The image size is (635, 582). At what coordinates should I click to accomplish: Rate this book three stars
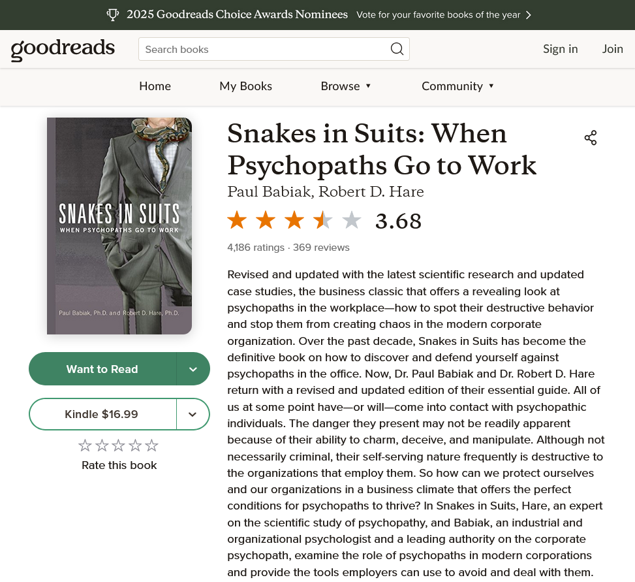coord(118,445)
